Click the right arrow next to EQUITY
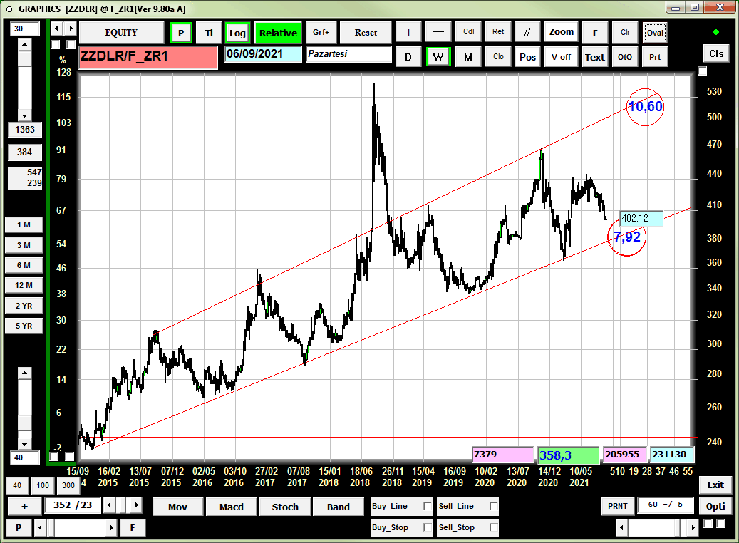Viewport: 739px width, 543px height. click(x=71, y=29)
